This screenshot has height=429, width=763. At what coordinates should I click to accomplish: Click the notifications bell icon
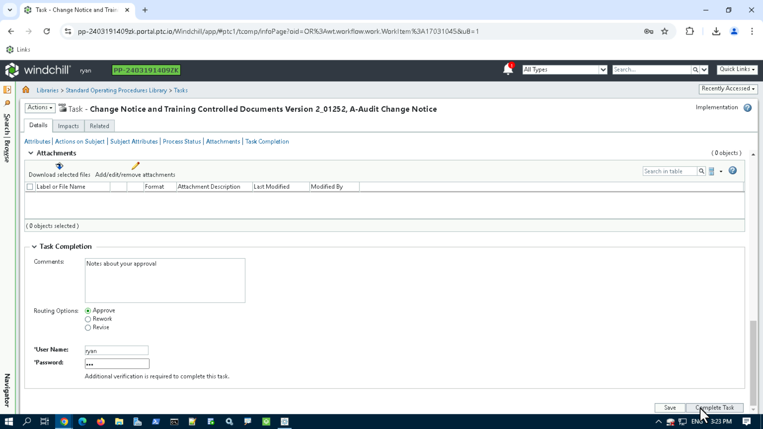click(x=507, y=69)
